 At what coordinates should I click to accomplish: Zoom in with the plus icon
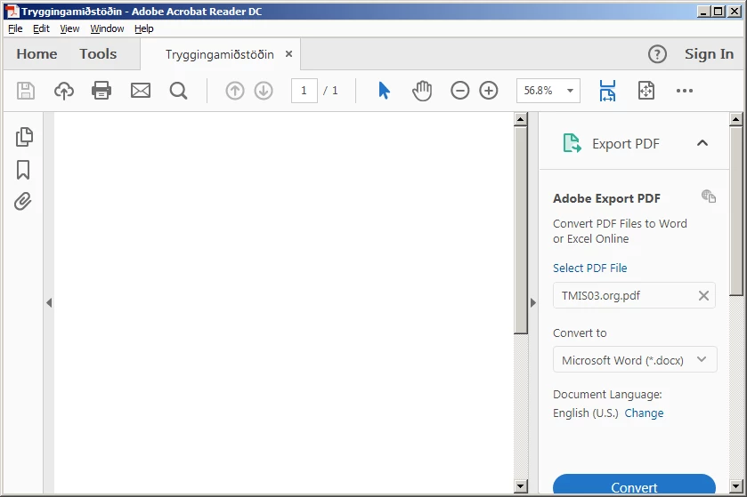(489, 91)
